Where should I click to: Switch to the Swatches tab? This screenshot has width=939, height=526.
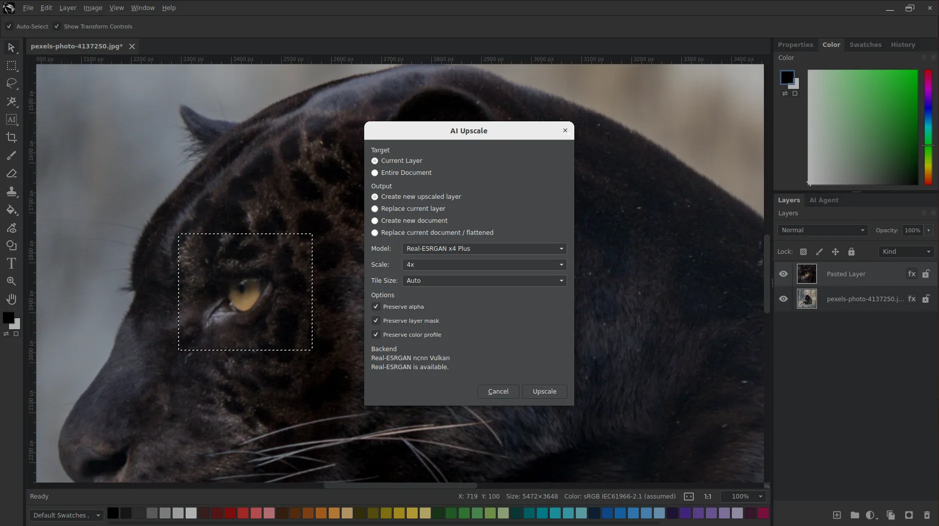pyautogui.click(x=865, y=45)
